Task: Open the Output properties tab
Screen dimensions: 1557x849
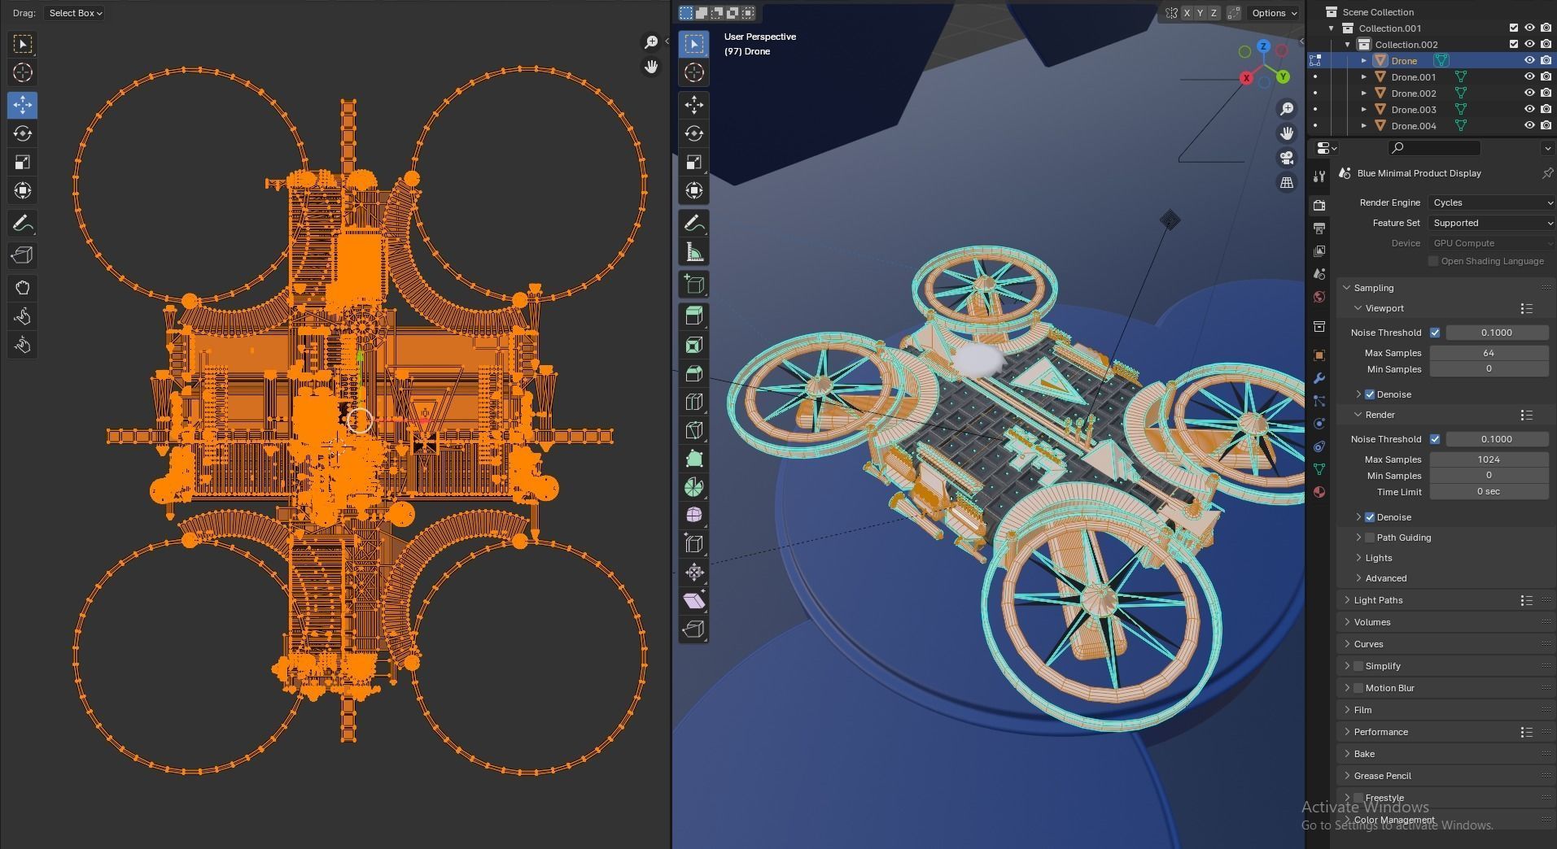Action: click(x=1319, y=229)
